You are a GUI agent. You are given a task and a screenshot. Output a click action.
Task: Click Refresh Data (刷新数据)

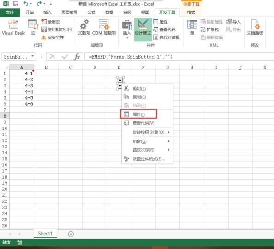click(x=212, y=37)
